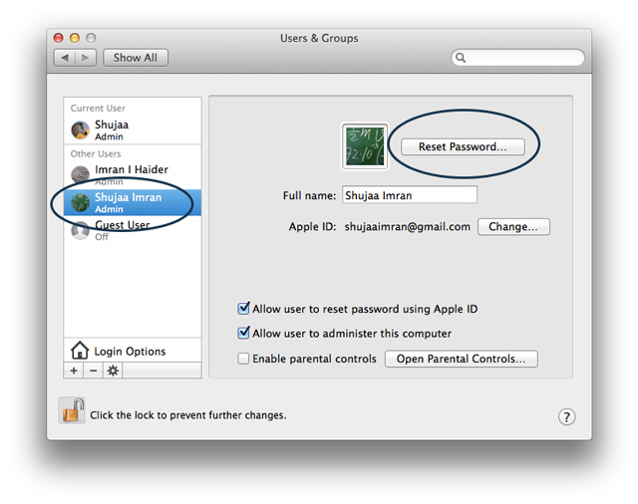Click the back navigation arrow
This screenshot has height=504, width=638.
[65, 58]
